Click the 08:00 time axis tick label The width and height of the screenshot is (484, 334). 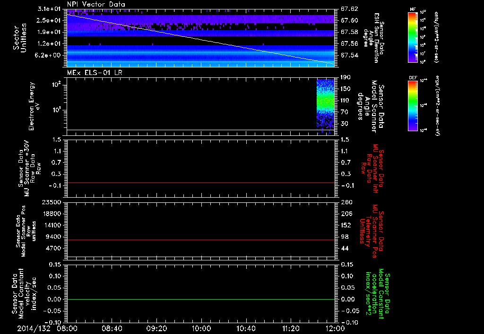(x=67, y=327)
